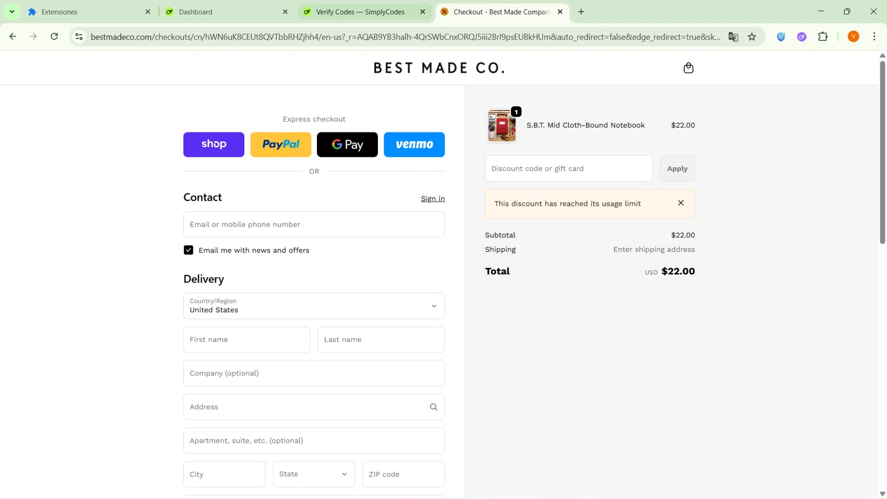Dismiss the discount usage limit message
The image size is (887, 499).
pos(681,203)
